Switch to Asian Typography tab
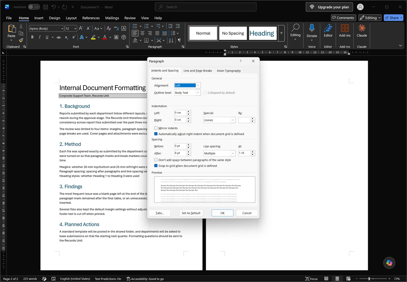The image size is (407, 282). tap(229, 71)
